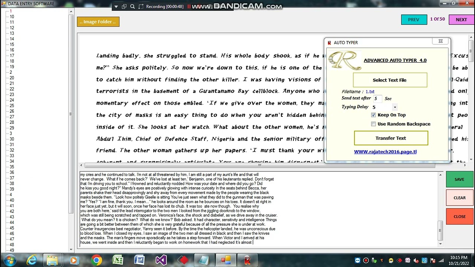The image size is (475, 267).
Task: Go to previous image with PREV
Action: click(x=414, y=20)
